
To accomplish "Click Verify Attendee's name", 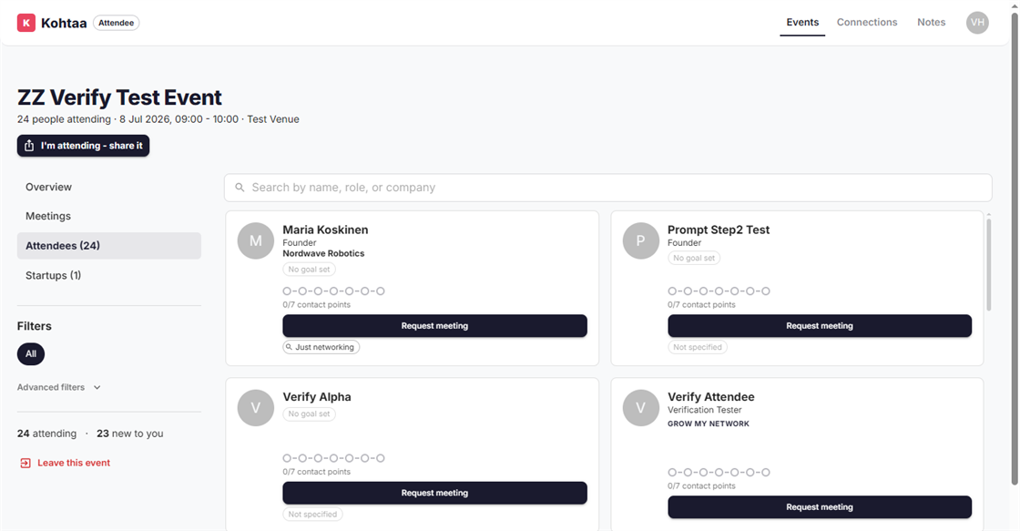I will click(711, 397).
